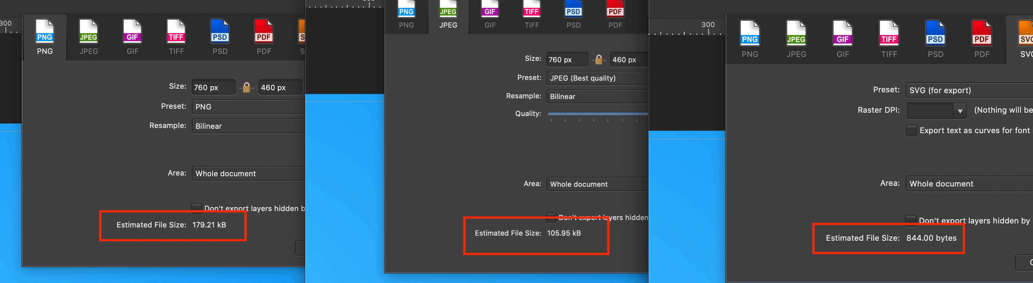Toggle hidden layers checkbox in middle JPEG dialog

551,217
